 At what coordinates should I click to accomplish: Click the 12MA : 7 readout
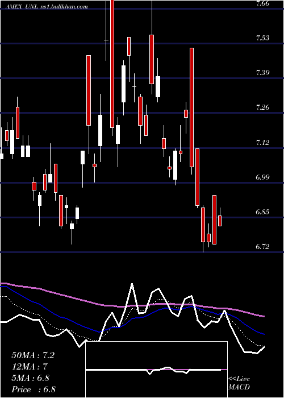(x=30, y=367)
